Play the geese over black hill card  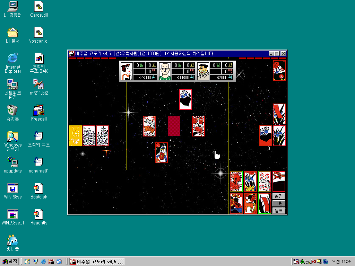pyautogui.click(x=279, y=181)
